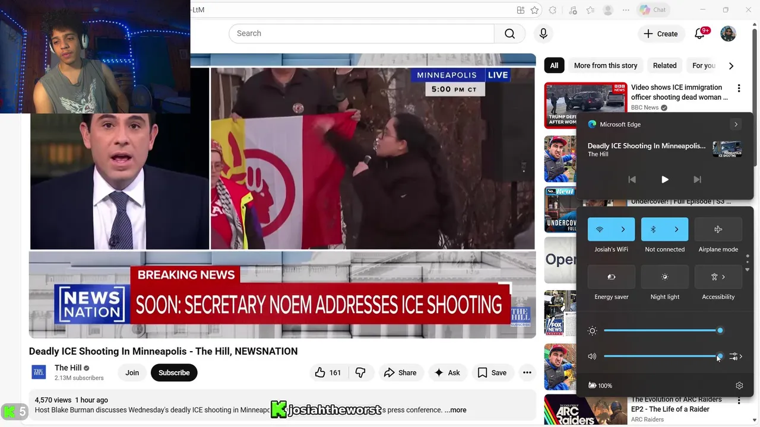Click the YouTube search magnifier button
760x427 pixels.
(509, 33)
